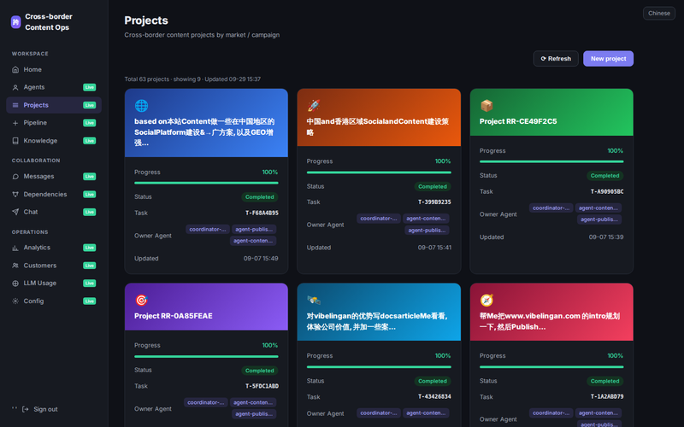Viewport: 684px width, 427px height.
Task: Click the Config gear icon
Action: click(15, 301)
